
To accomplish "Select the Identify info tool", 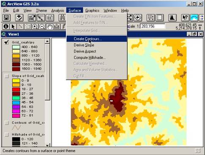I will point(6,27).
